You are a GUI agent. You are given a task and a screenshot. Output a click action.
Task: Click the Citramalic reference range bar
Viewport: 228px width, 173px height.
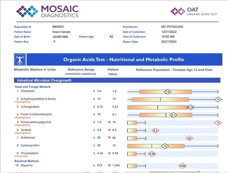click(166, 92)
